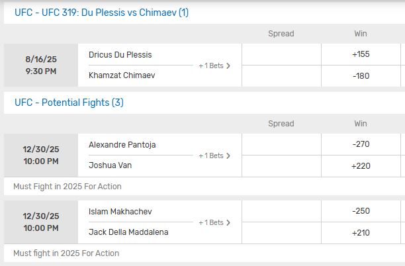Click chevron arrow beside Makhachev fight bets
The width and height of the screenshot is (405, 266).
click(228, 222)
